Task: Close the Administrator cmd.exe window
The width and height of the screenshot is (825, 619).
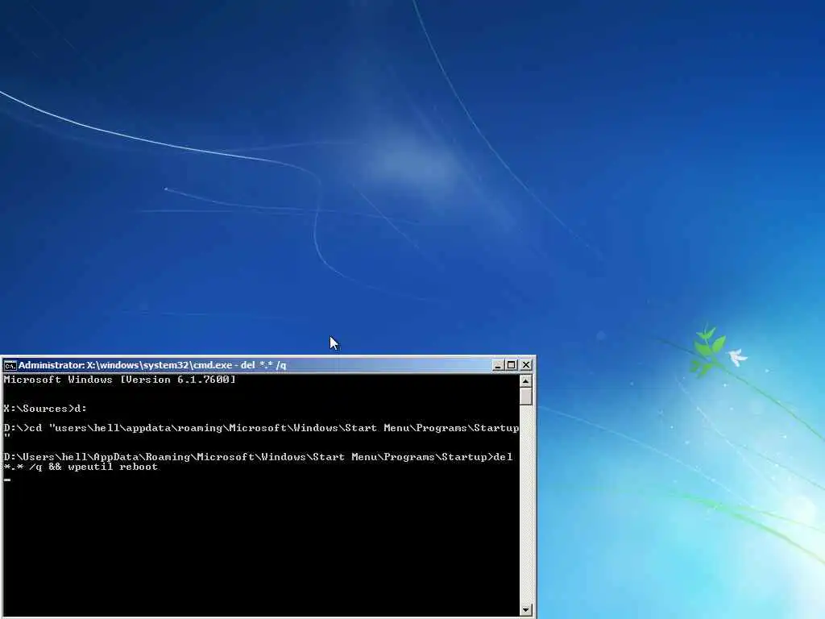Action: (x=525, y=365)
